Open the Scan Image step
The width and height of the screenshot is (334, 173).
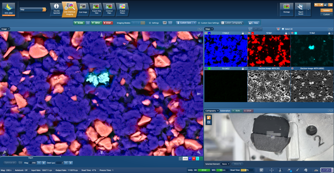pos(83,9)
